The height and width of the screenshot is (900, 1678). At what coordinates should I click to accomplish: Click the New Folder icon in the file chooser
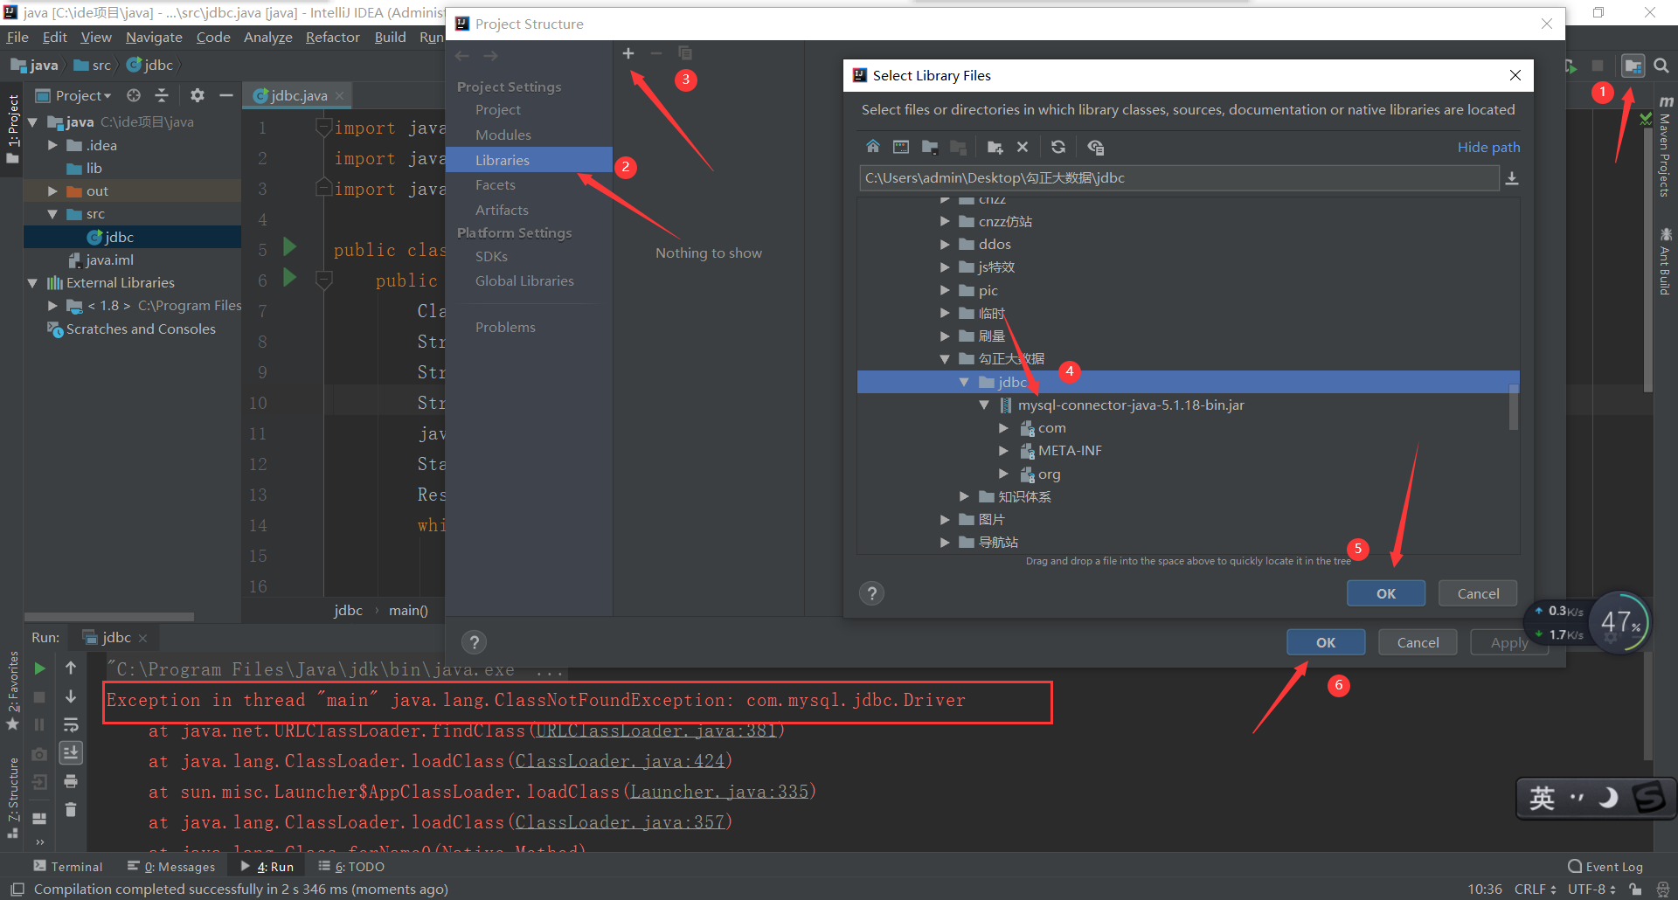(x=994, y=147)
